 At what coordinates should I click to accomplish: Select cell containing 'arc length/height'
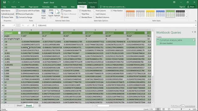pyautogui.click(x=12, y=39)
